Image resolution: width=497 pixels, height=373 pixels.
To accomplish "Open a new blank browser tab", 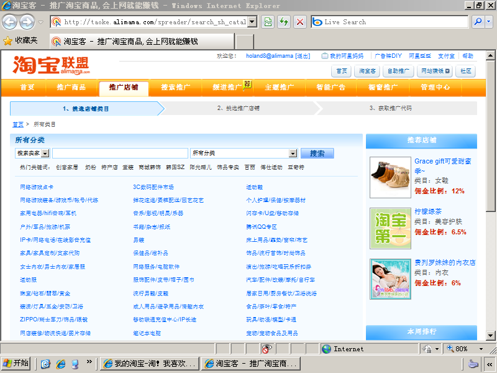I will tap(245, 42).
